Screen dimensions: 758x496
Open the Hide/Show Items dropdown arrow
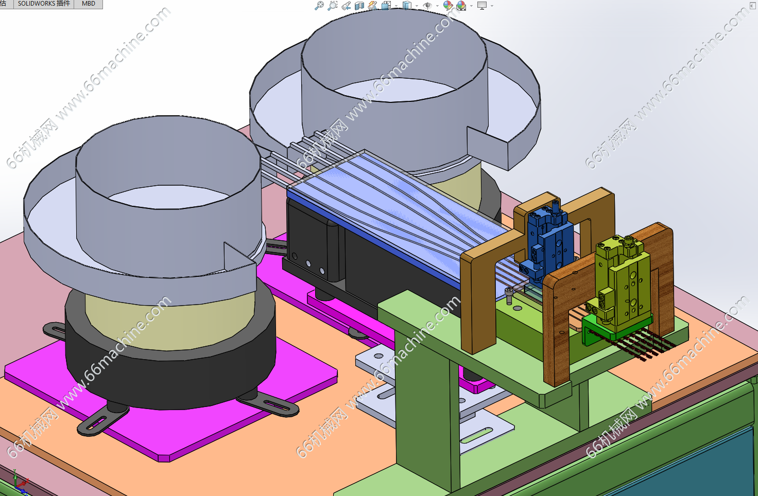437,6
